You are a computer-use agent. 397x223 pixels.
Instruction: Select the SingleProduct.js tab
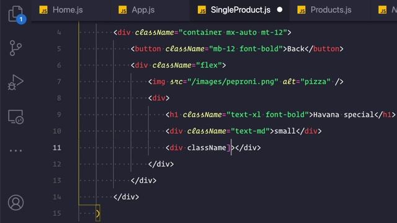click(241, 10)
